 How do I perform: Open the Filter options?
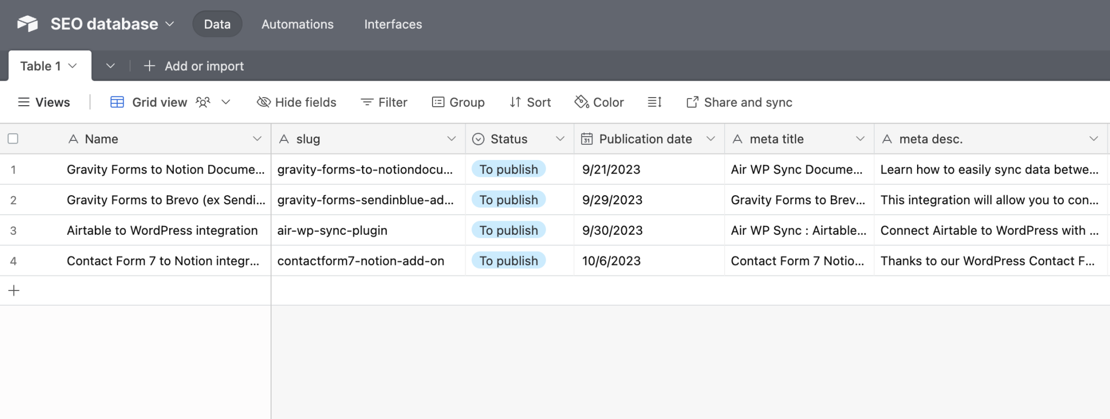384,102
